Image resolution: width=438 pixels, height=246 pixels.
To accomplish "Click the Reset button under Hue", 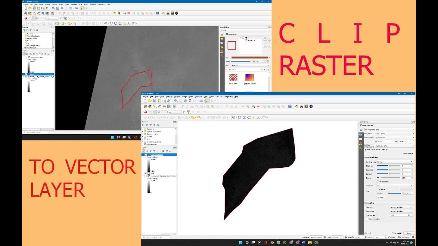I will tap(381, 197).
